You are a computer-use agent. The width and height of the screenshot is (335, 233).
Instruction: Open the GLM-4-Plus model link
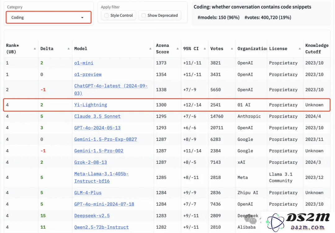point(88,193)
